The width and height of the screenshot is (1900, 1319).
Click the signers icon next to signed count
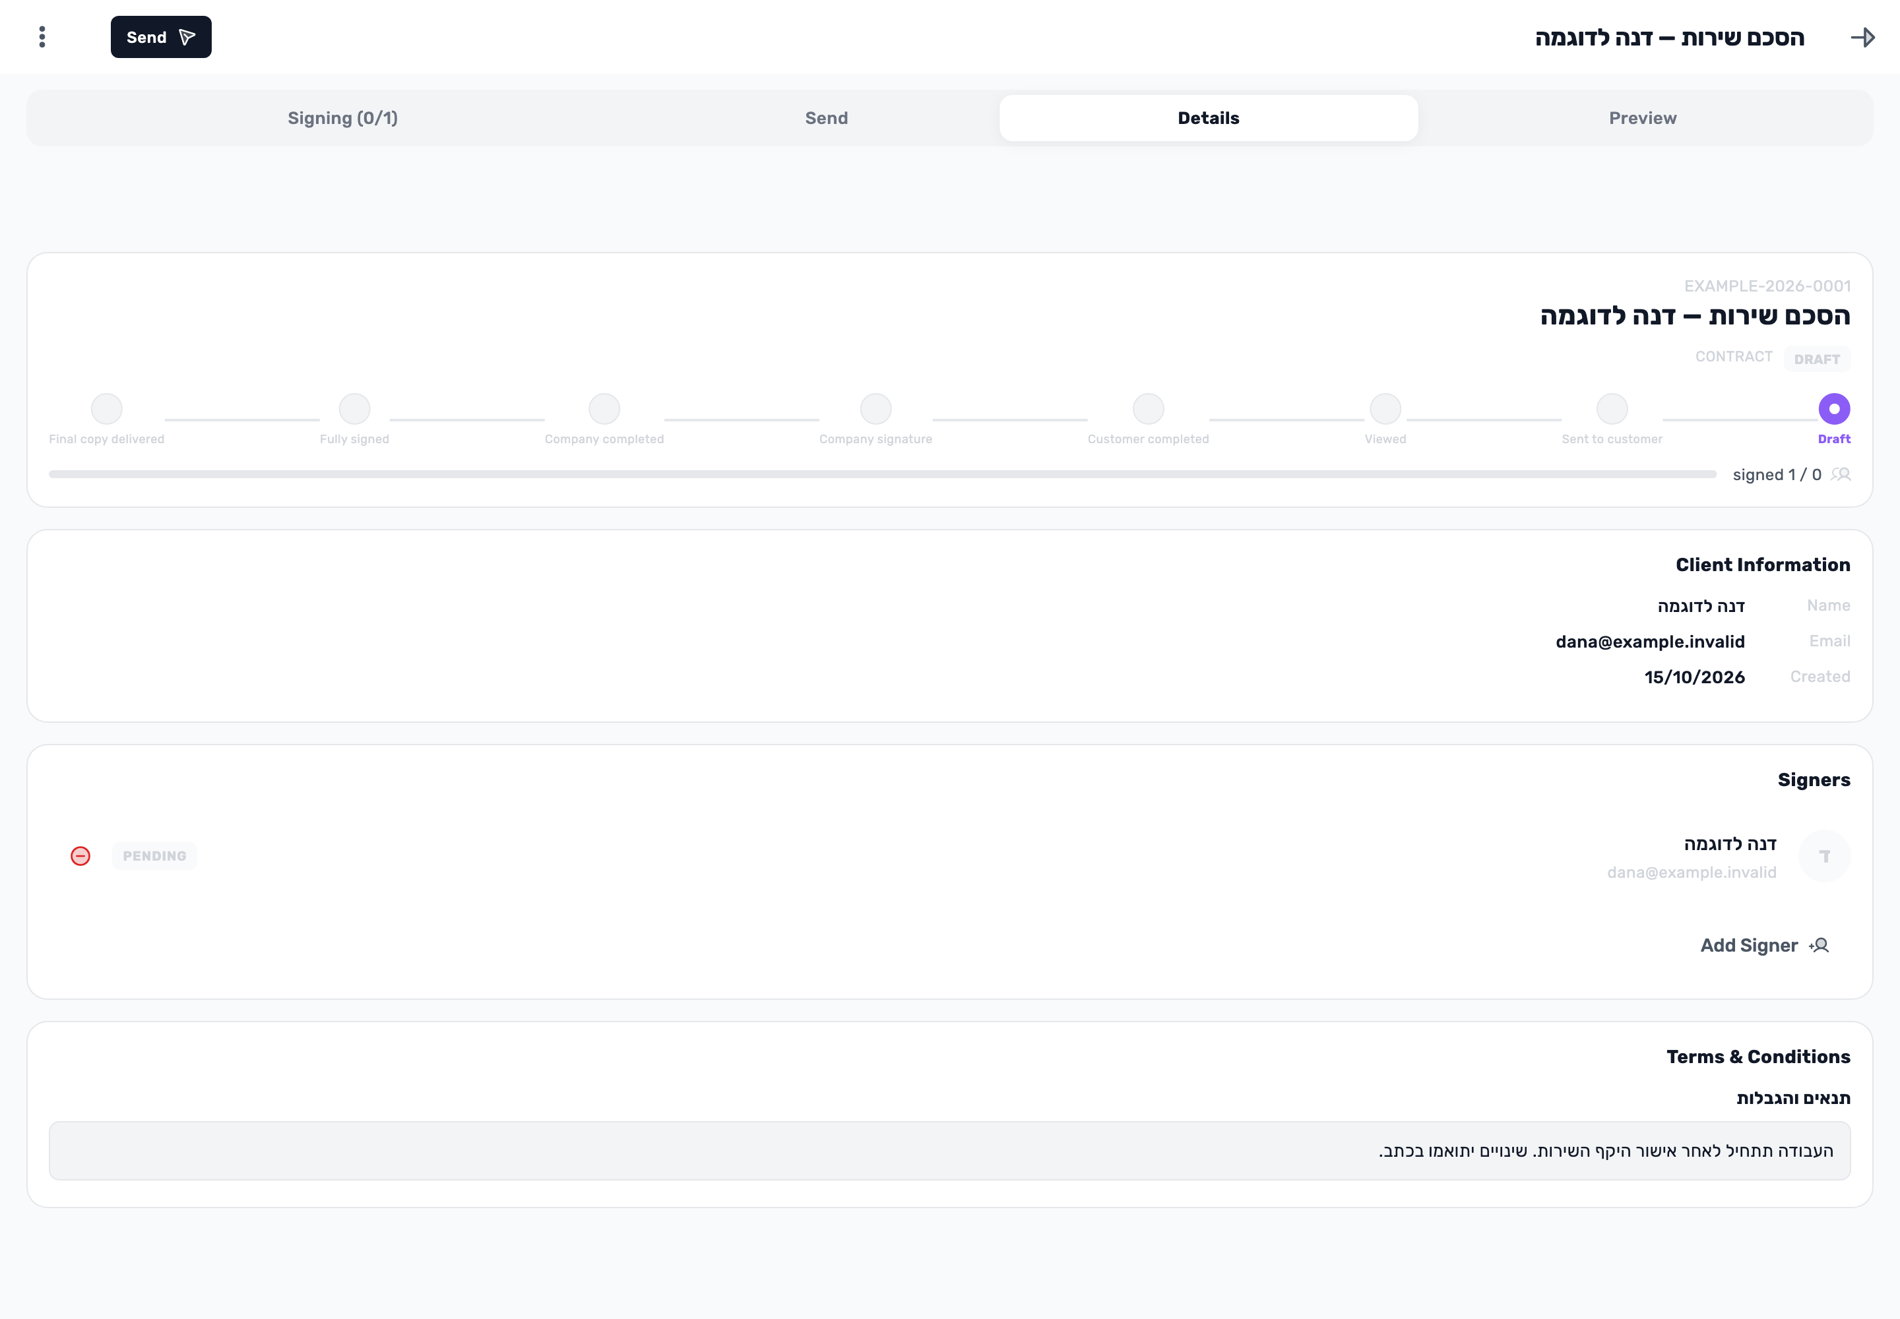(1841, 474)
